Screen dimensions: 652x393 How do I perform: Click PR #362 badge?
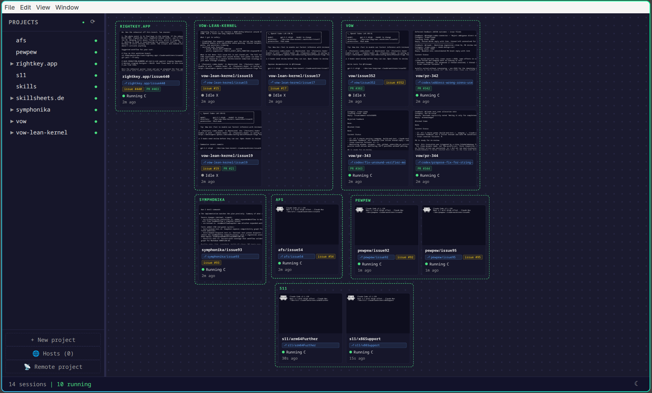pyautogui.click(x=356, y=88)
